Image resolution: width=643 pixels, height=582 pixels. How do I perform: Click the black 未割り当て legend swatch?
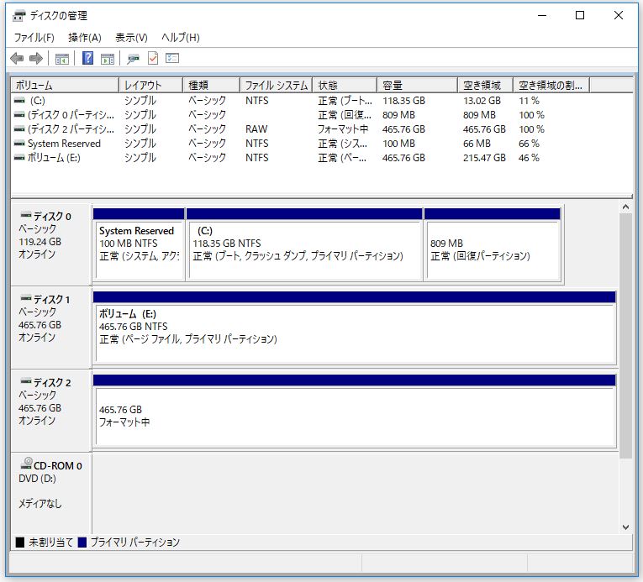(x=20, y=543)
